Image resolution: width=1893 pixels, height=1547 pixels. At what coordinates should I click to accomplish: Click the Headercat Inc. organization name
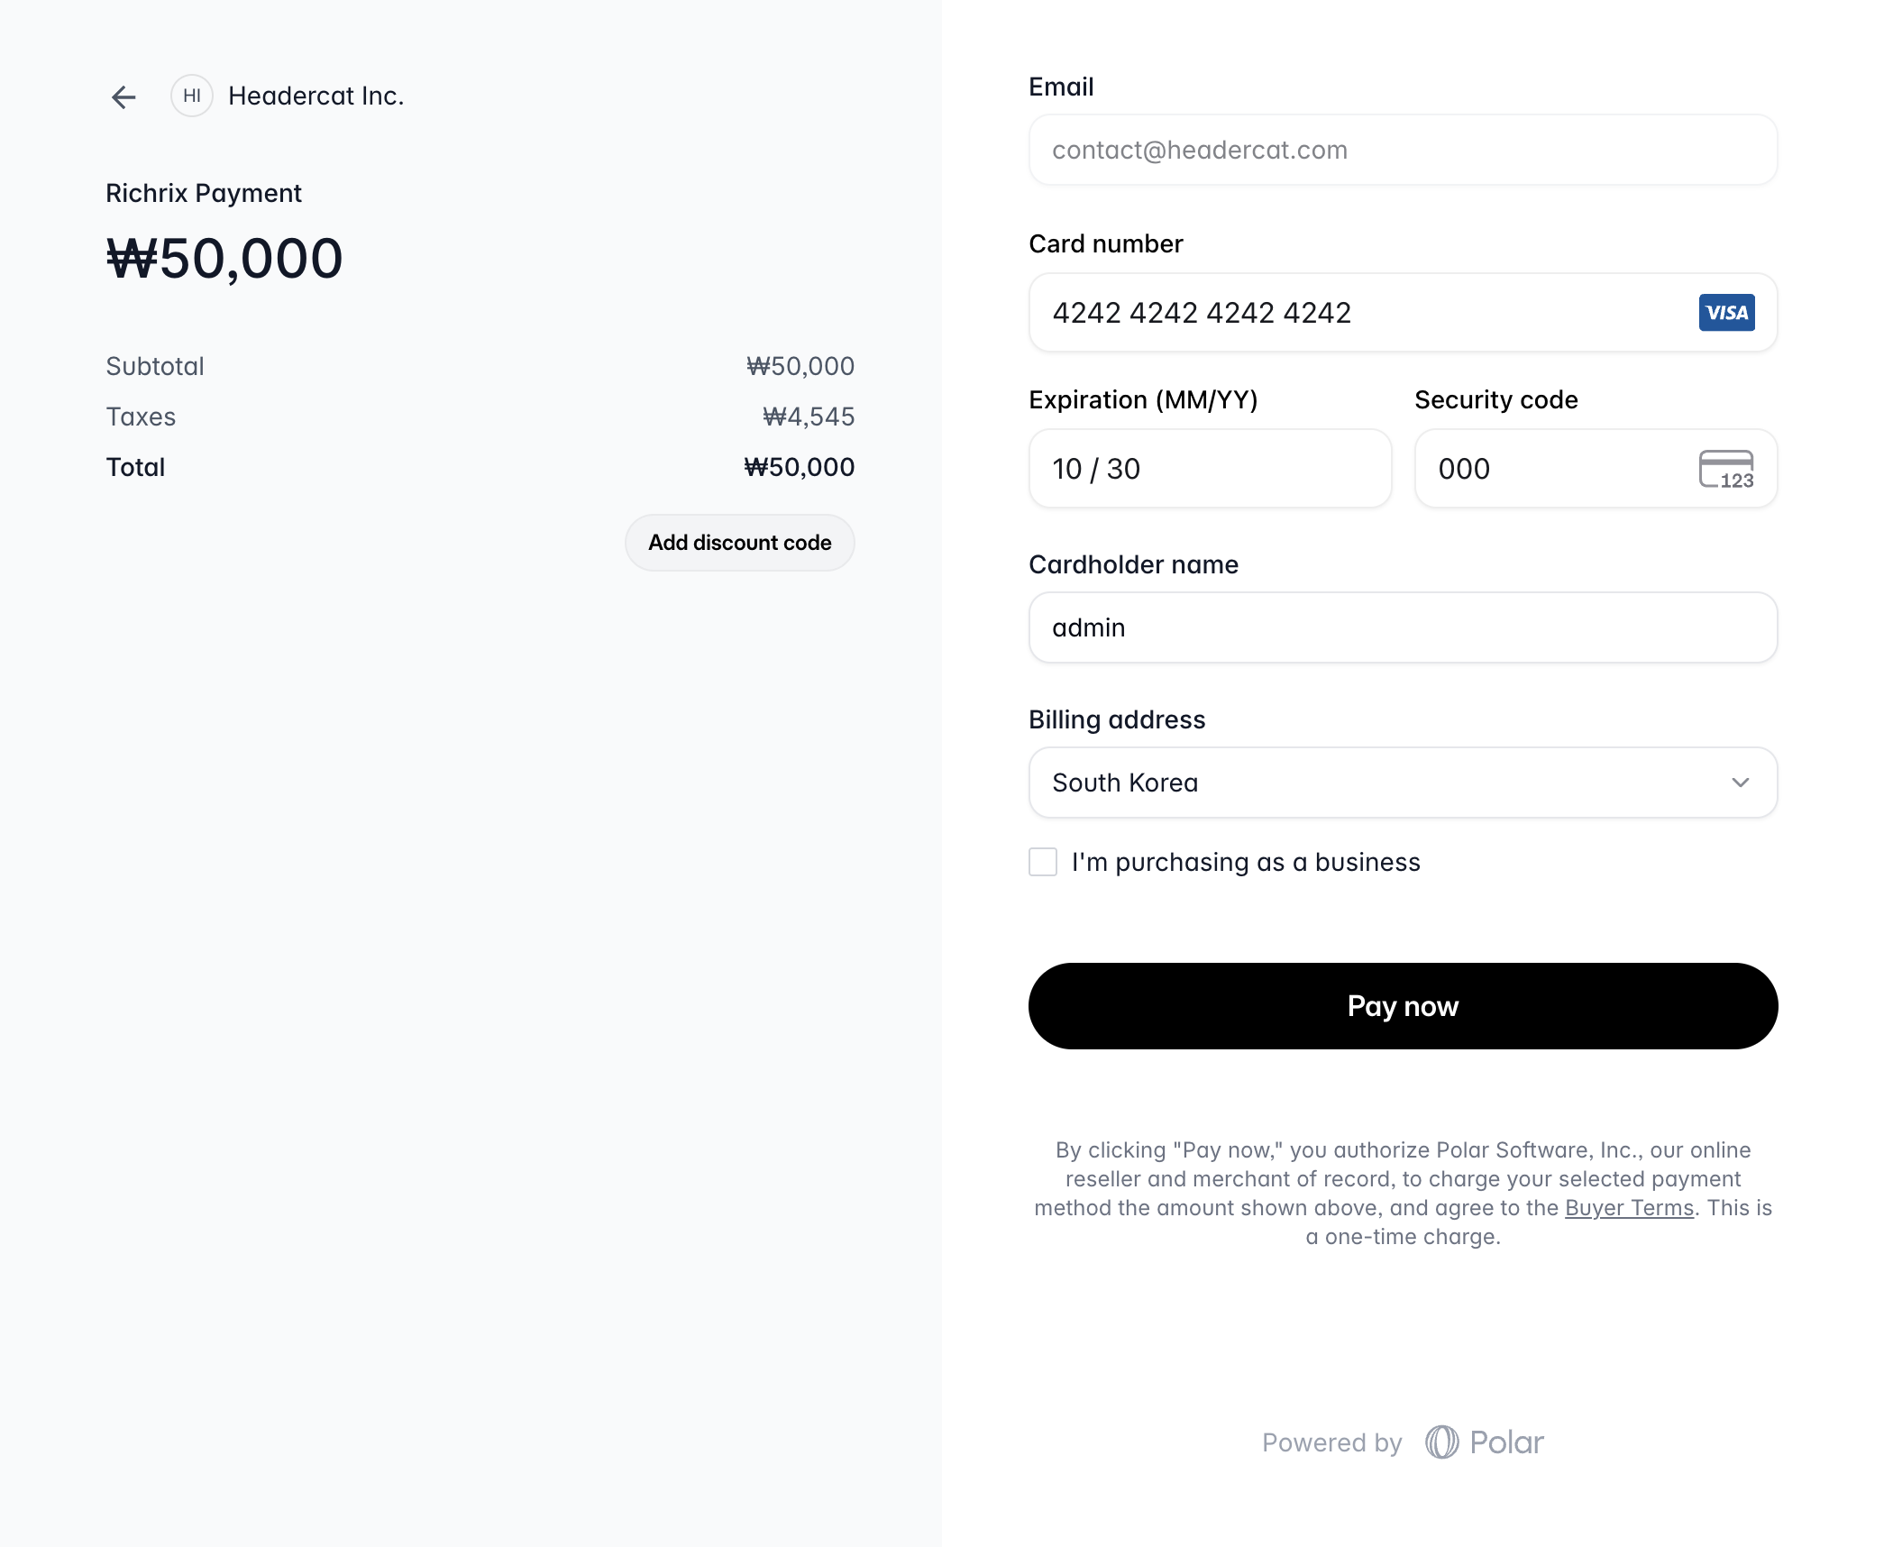coord(315,96)
